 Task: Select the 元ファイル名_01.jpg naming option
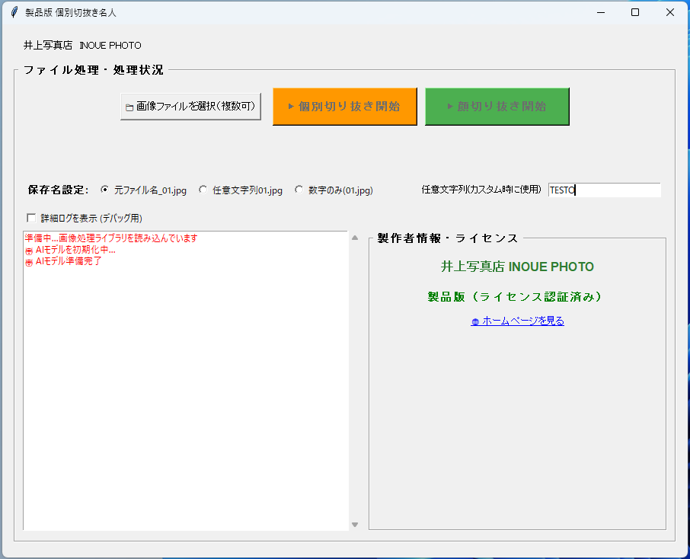(x=144, y=190)
